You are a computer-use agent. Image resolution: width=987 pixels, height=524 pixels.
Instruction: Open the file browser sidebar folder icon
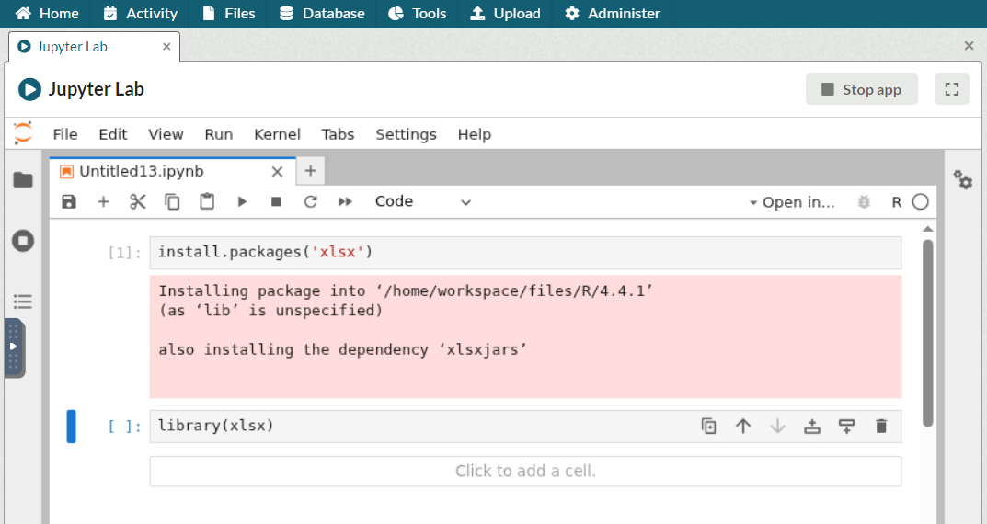click(x=23, y=180)
